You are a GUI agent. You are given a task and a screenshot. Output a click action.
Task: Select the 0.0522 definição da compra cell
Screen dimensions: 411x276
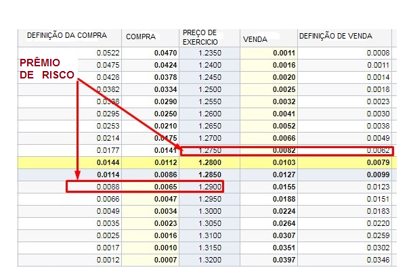pyautogui.click(x=109, y=53)
